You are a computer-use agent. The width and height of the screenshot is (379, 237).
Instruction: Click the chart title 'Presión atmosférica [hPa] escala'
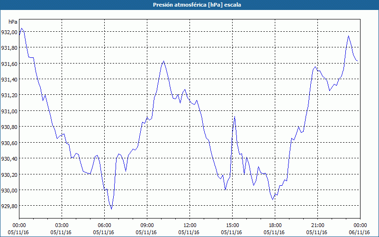coord(197,5)
